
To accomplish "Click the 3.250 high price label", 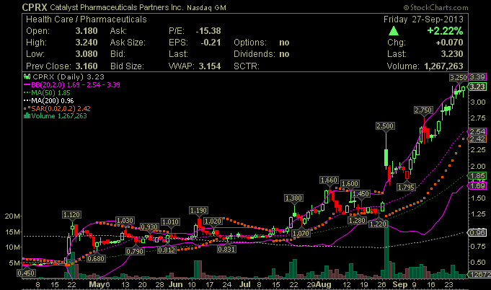I will click(457, 76).
